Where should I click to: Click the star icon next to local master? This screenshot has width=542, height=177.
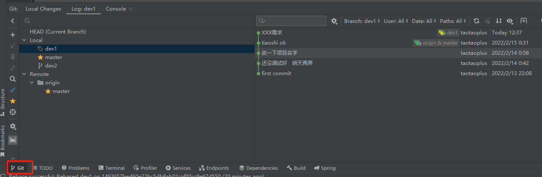(40, 57)
